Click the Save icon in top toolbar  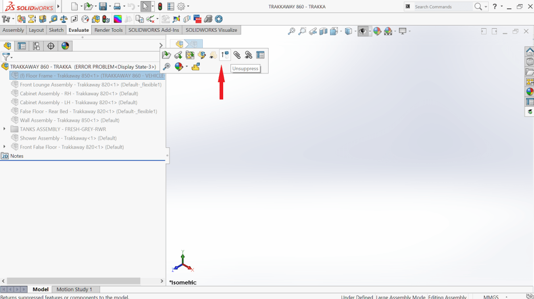pyautogui.click(x=103, y=7)
